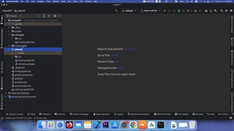Click the Select Opened File target icon

[x=39, y=16]
